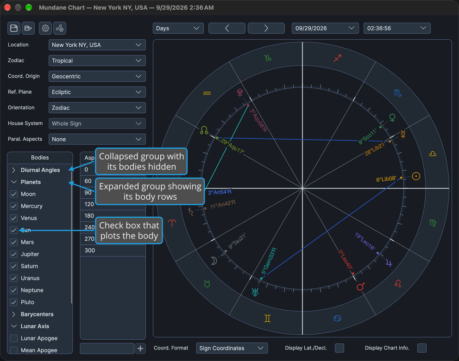The width and height of the screenshot is (459, 361).
Task: Collapse the Planets group
Action: tap(13, 182)
